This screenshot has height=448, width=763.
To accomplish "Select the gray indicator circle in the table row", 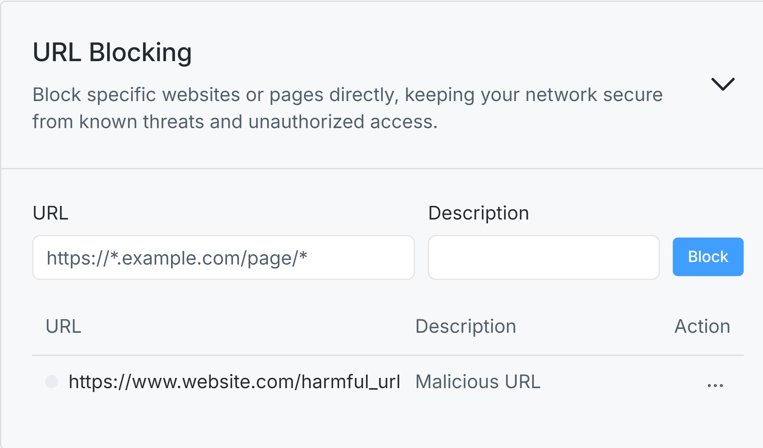I will click(x=52, y=381).
